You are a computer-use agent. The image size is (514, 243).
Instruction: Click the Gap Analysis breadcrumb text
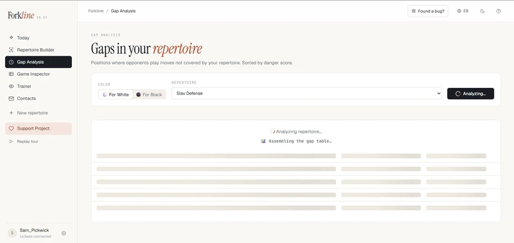(123, 11)
